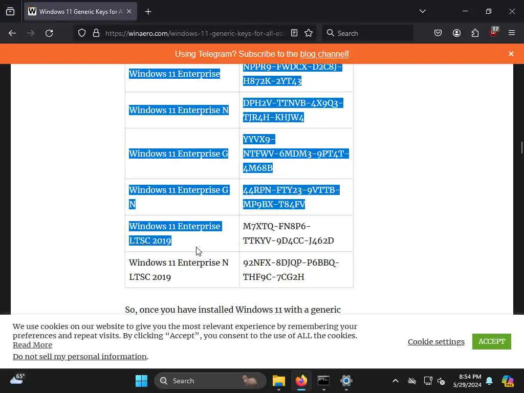
Task: Open File Explorer from the taskbar
Action: click(x=279, y=381)
